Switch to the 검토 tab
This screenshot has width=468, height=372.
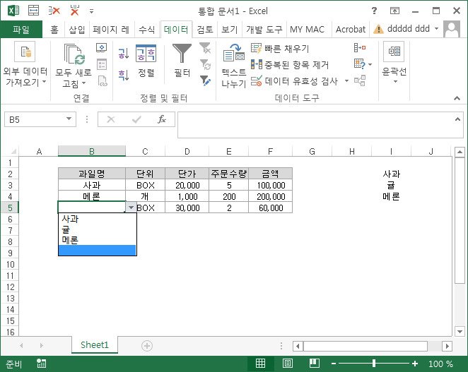[205, 30]
